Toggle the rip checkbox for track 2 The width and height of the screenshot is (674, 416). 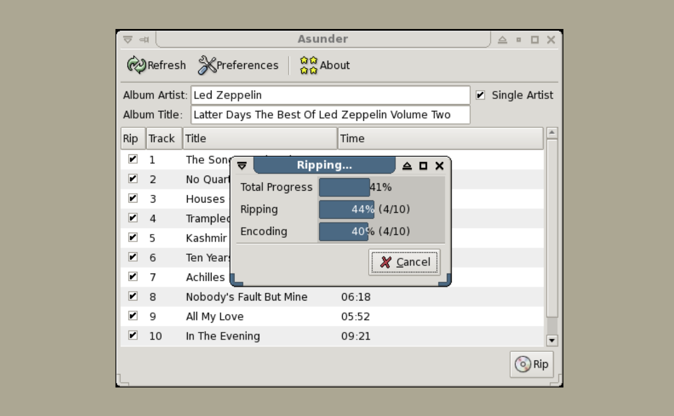coord(133,179)
